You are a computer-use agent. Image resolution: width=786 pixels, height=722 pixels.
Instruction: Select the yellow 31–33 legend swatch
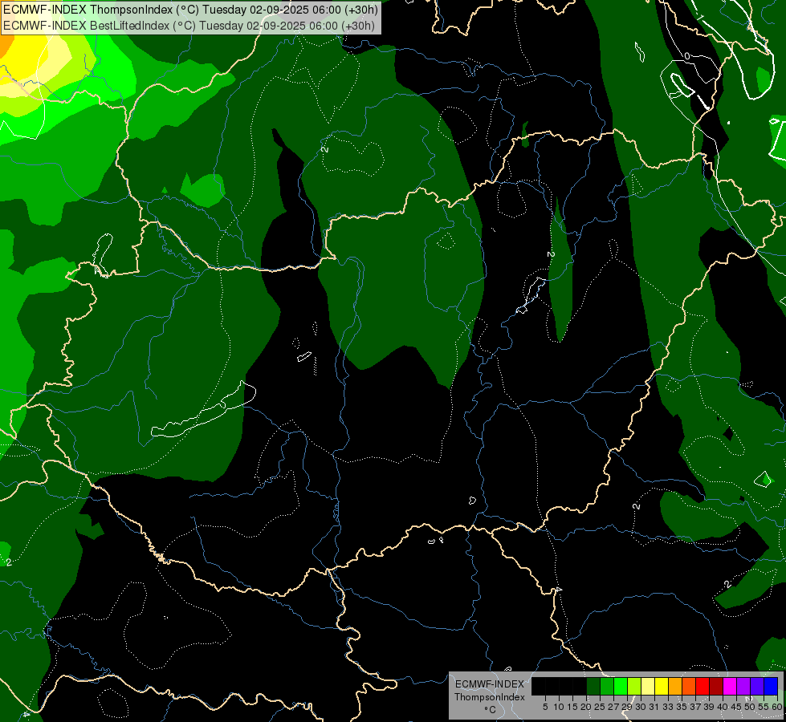662,686
